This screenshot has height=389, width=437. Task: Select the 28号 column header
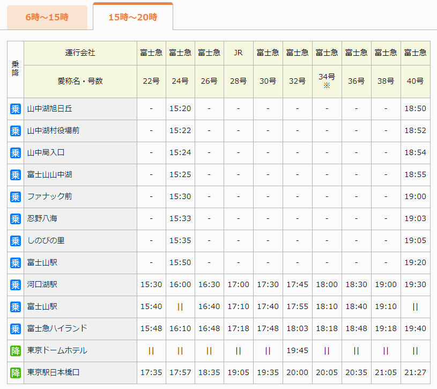(x=239, y=82)
